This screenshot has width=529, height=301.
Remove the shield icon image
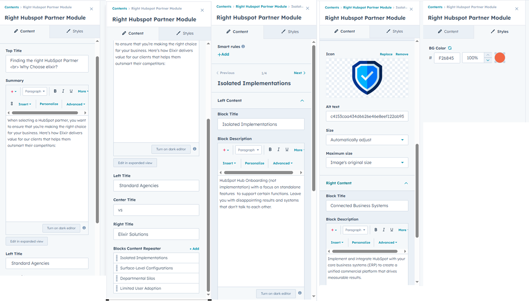402,54
